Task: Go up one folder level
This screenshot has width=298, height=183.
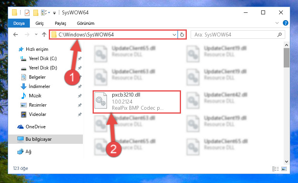Action: [44, 35]
